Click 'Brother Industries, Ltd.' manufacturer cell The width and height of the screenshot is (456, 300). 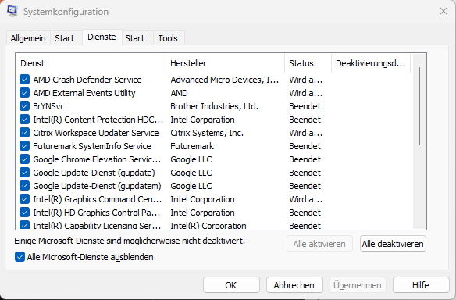pos(214,106)
